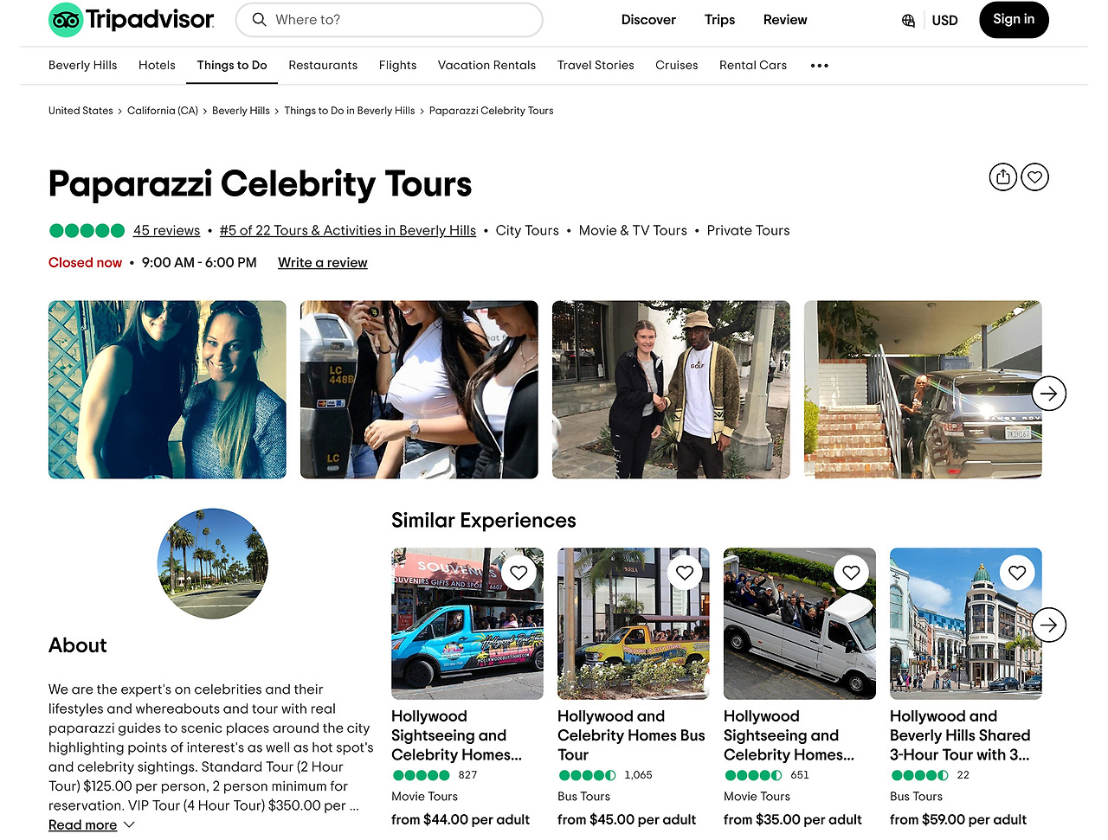This screenshot has height=840, width=1108.
Task: Open the Vacation Rentals tab
Action: [x=486, y=65]
